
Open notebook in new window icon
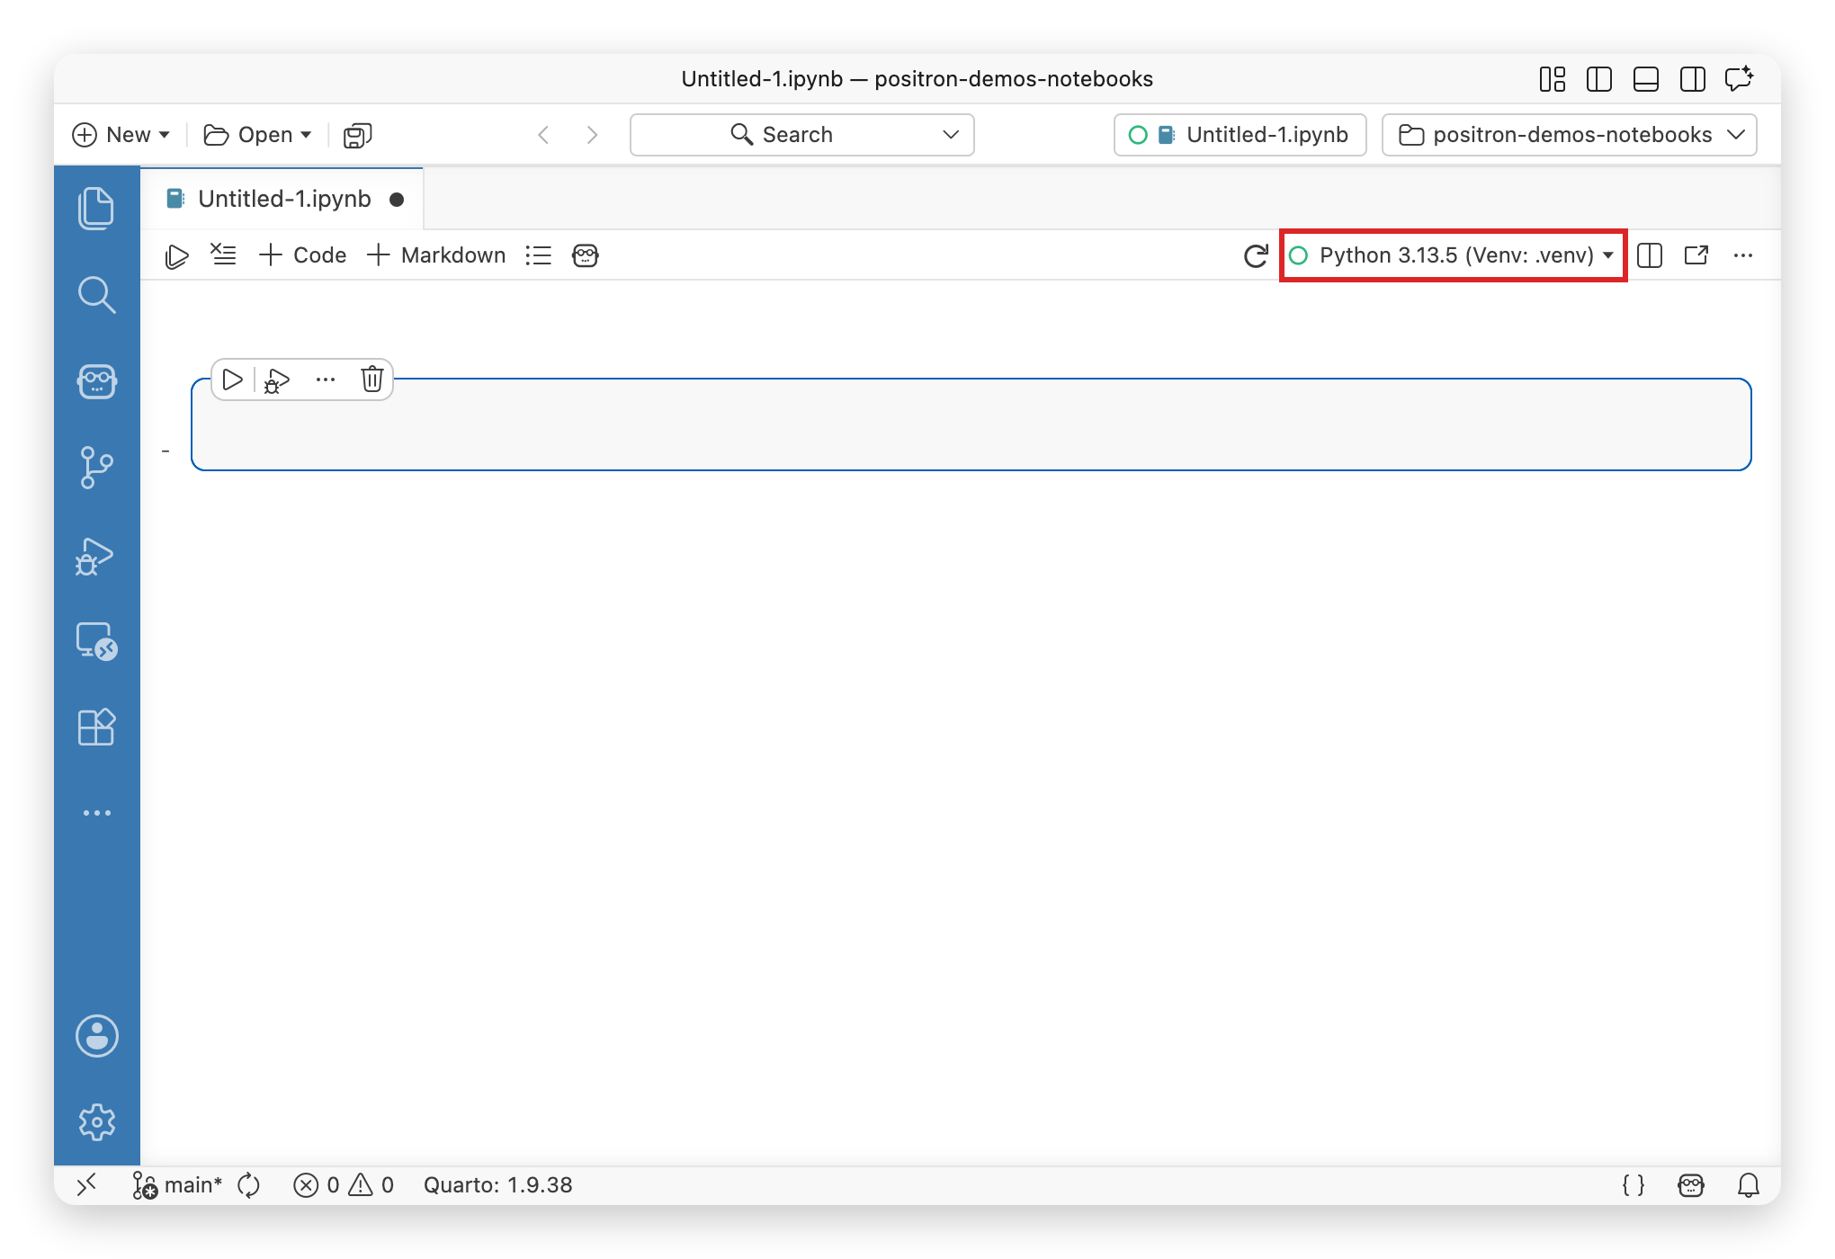(1696, 255)
